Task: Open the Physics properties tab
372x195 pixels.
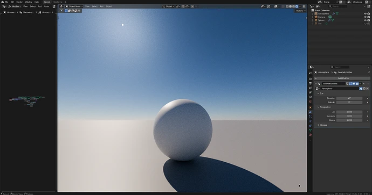Action: (x=311, y=121)
